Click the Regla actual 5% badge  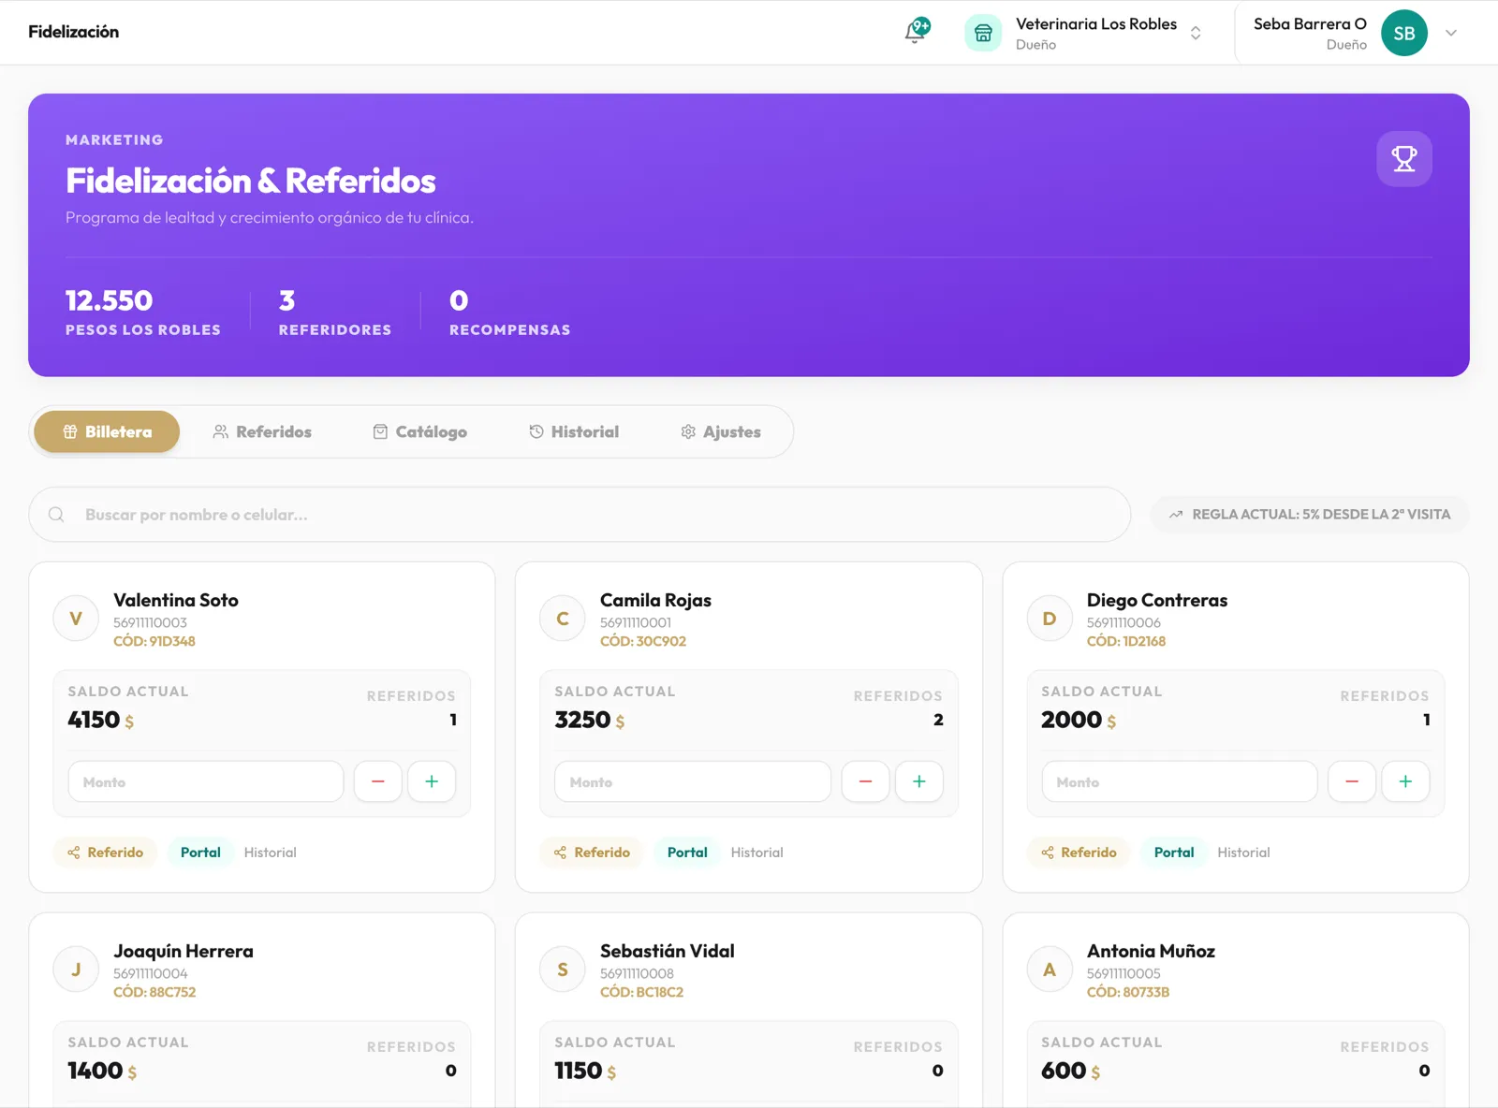click(1310, 515)
